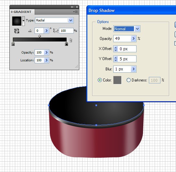Select the Darkness radio button

pos(128,80)
